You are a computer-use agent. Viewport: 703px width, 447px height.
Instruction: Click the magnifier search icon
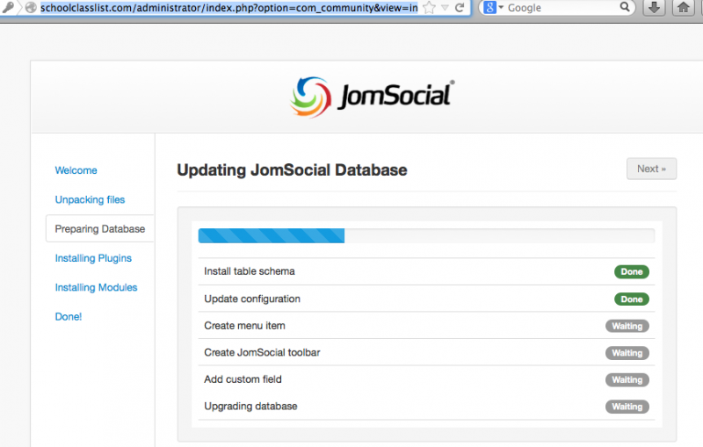[625, 7]
